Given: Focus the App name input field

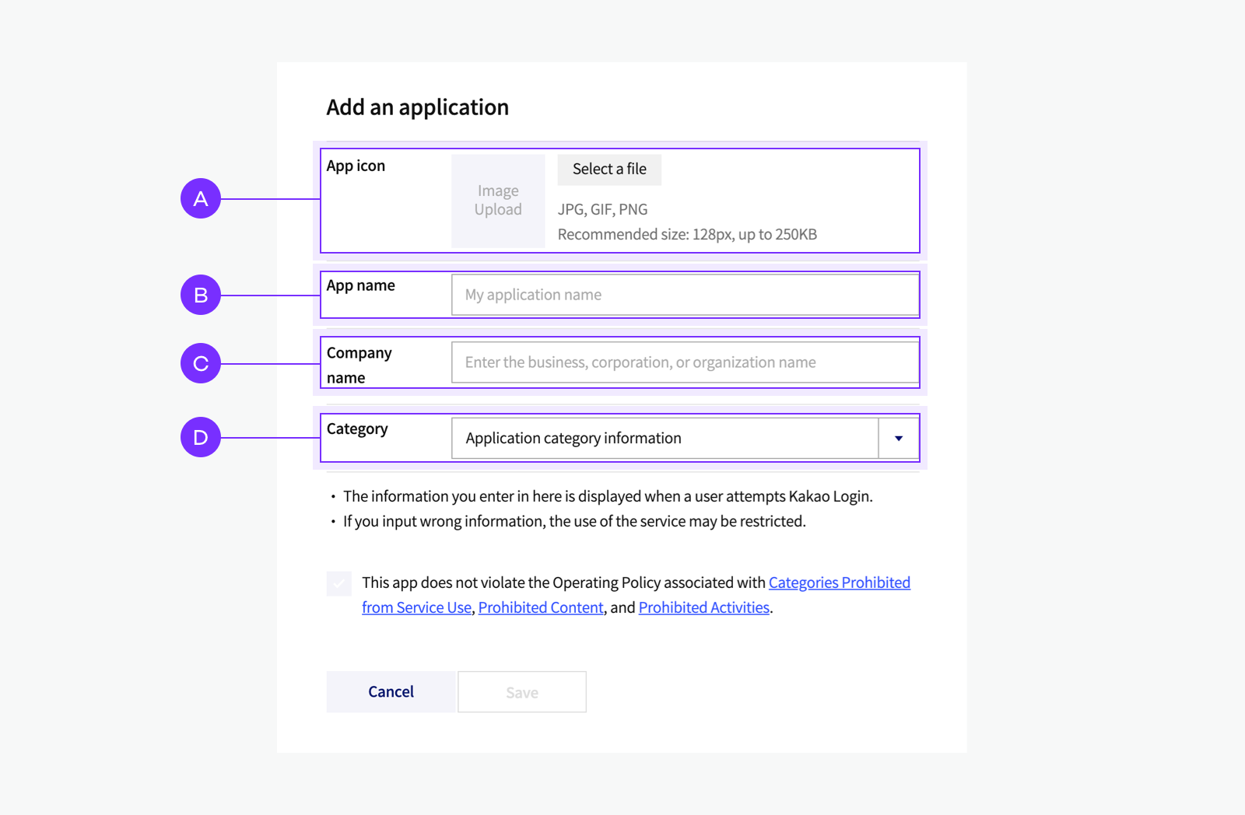Looking at the screenshot, I should click(x=685, y=295).
